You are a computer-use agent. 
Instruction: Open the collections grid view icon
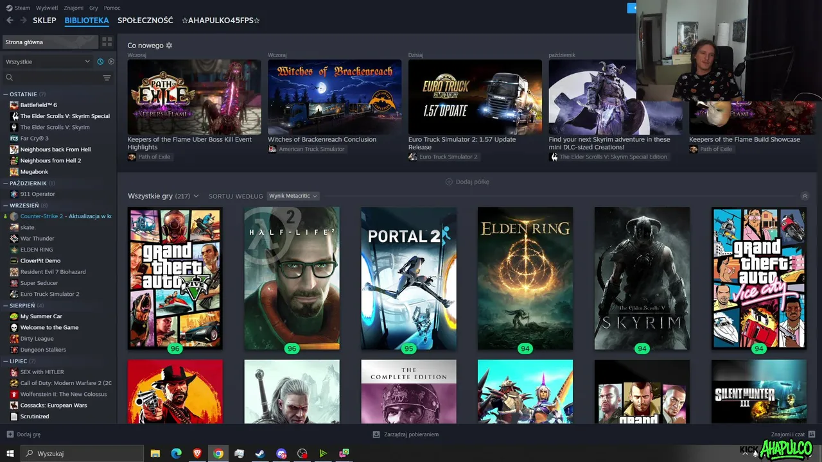(x=107, y=42)
